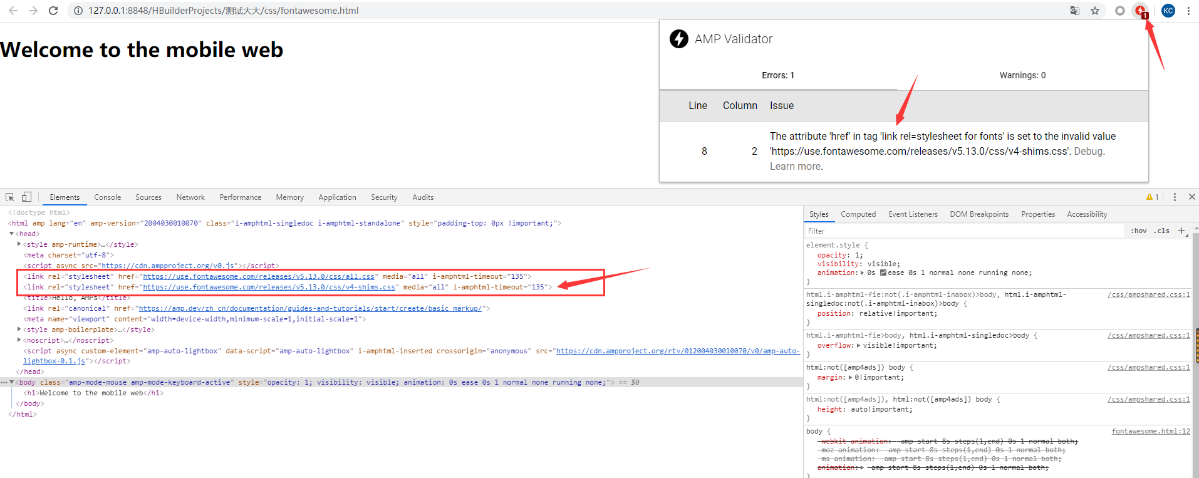Expand the style amp-boilerplate node

coord(19,330)
